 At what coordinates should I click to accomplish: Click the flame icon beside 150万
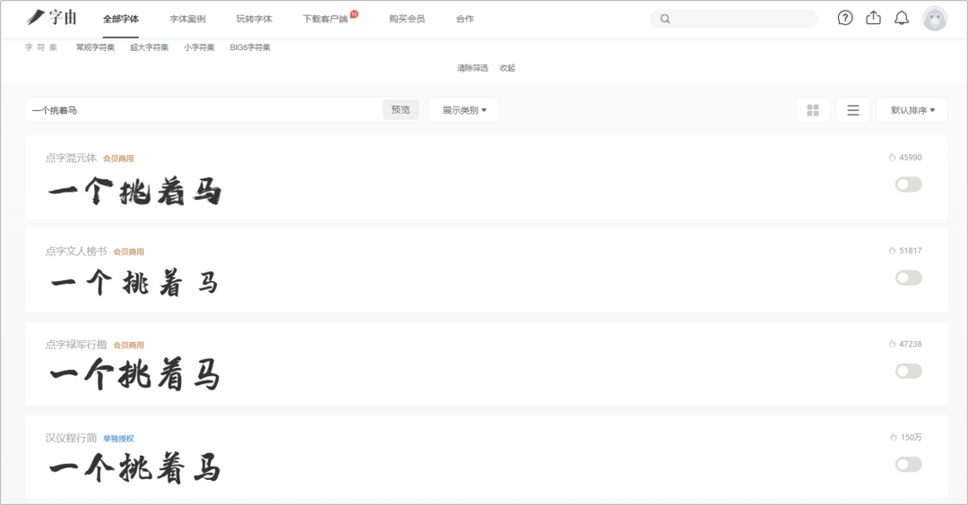pyautogui.click(x=894, y=437)
